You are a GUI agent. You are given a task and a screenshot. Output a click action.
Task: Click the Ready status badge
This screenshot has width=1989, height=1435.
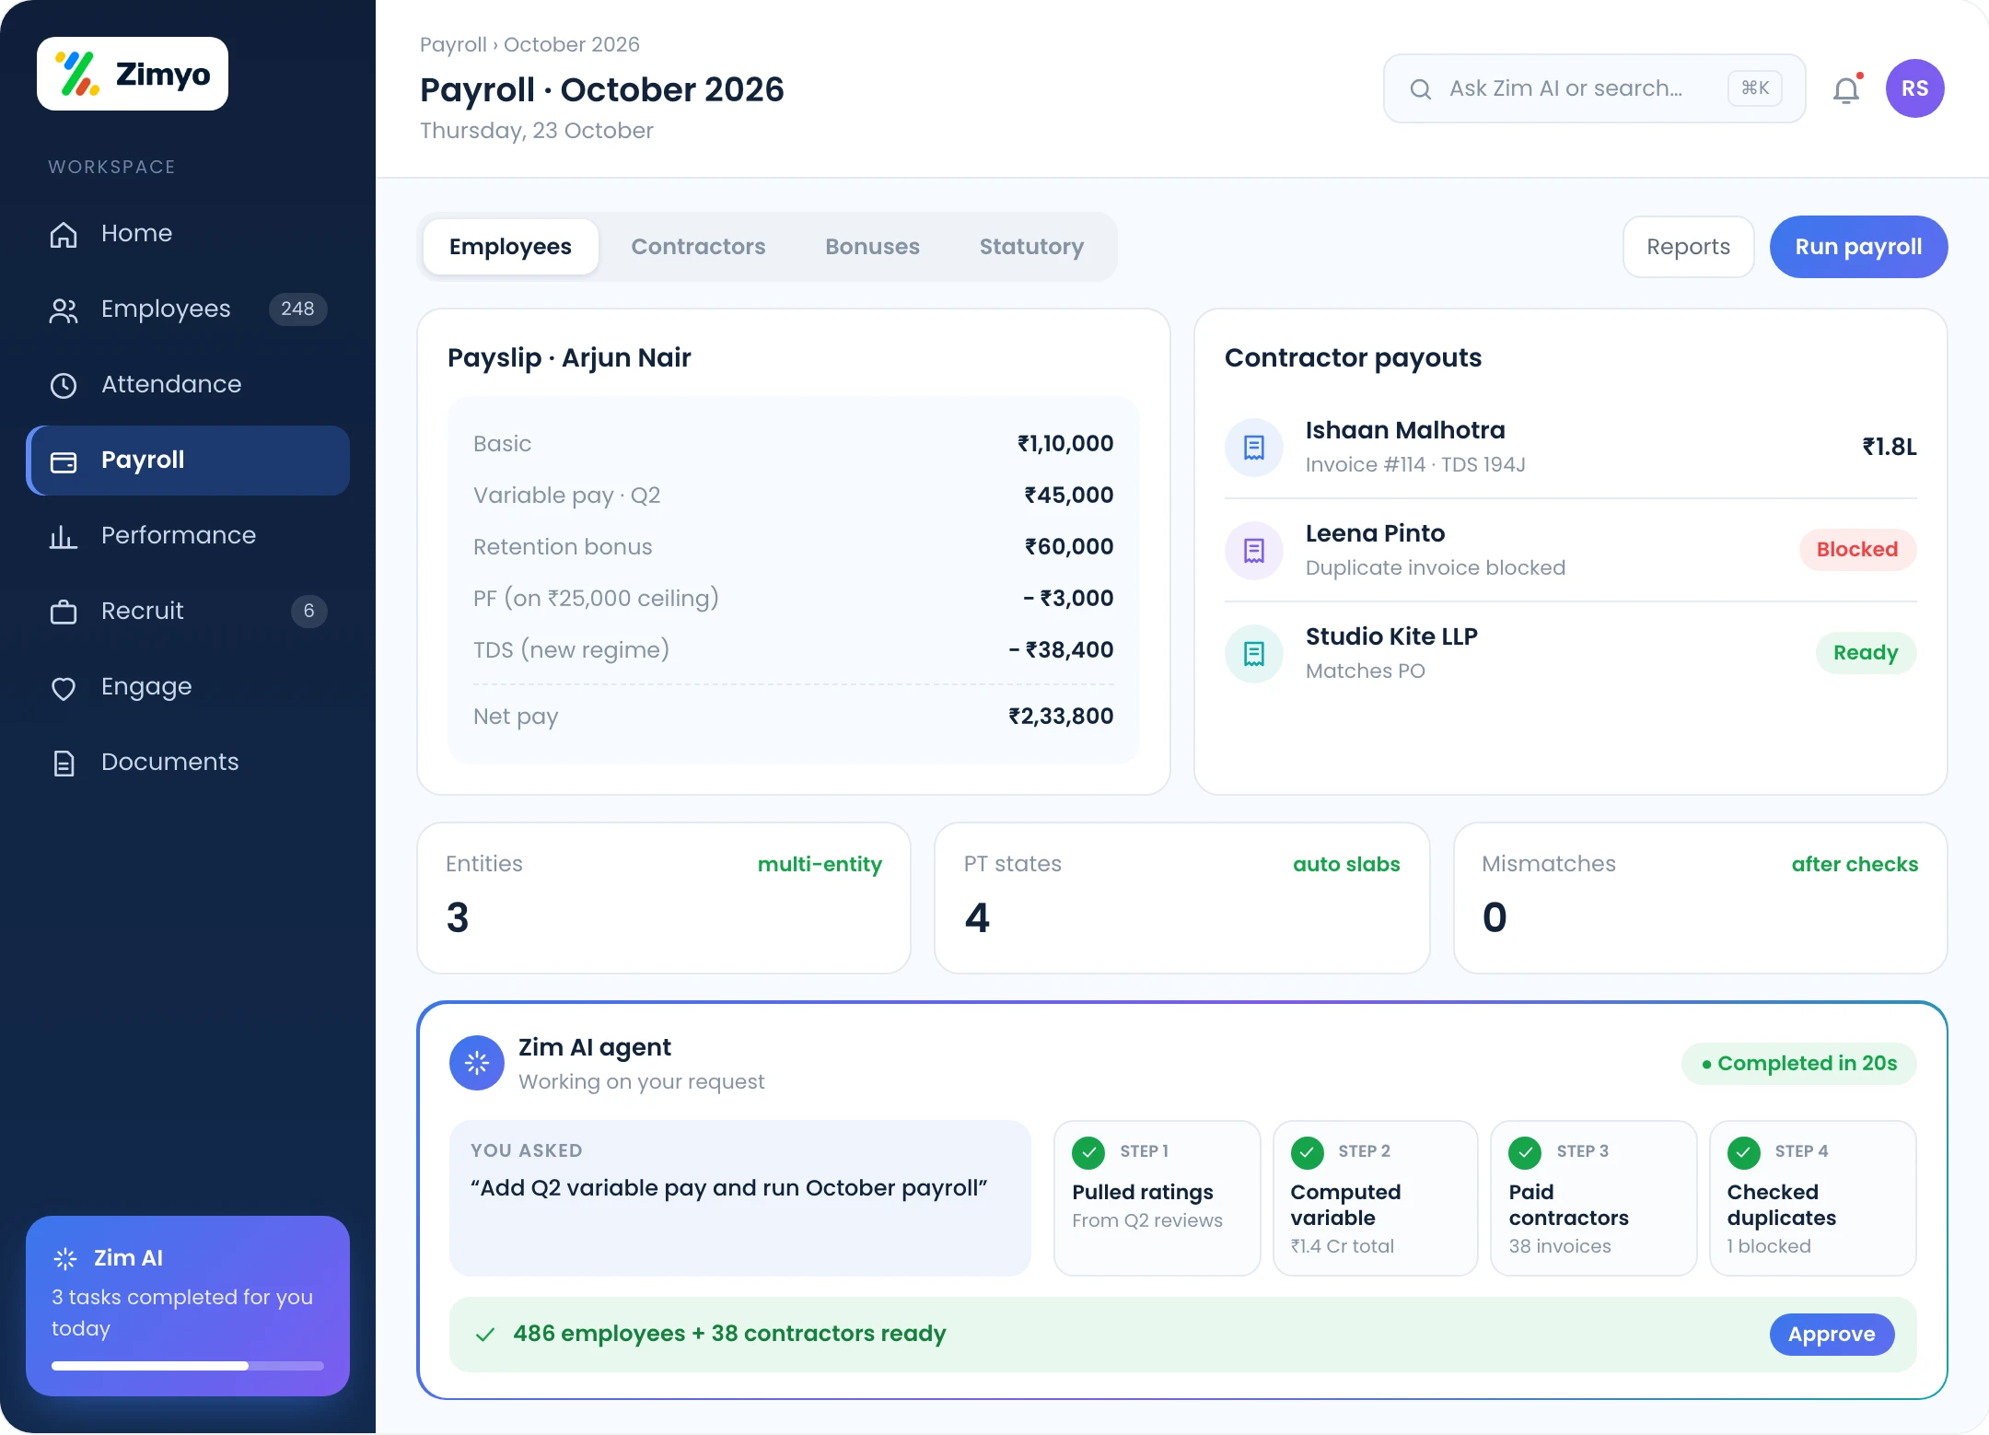pyautogui.click(x=1866, y=653)
